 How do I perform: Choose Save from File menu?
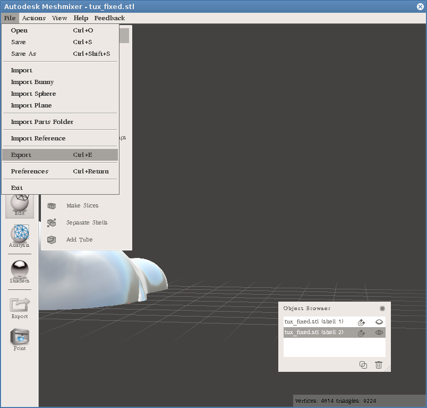click(60, 42)
